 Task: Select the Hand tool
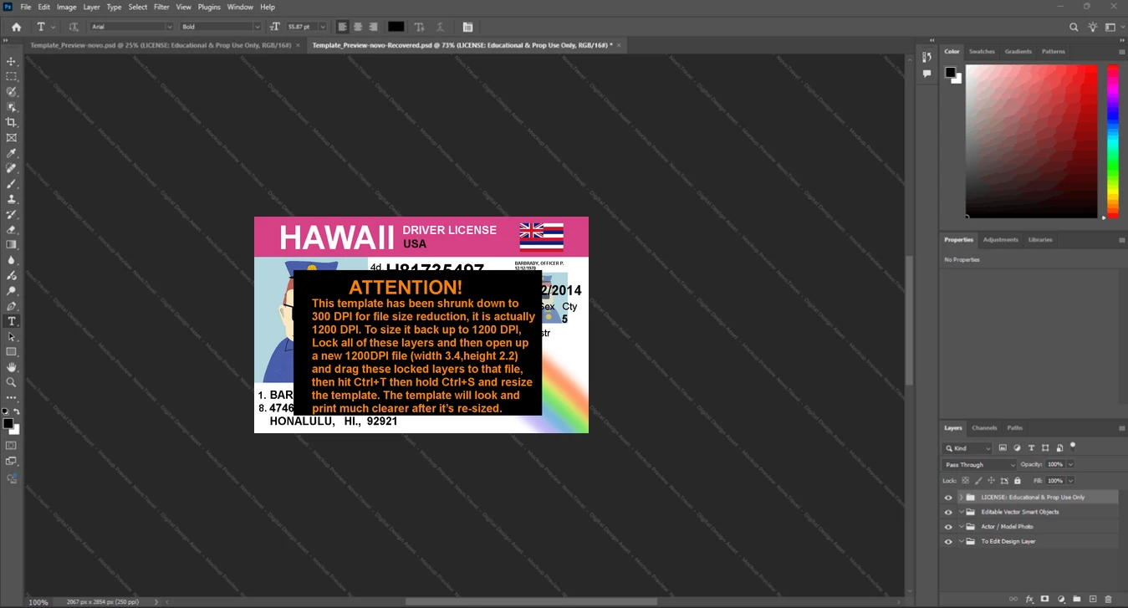[12, 367]
